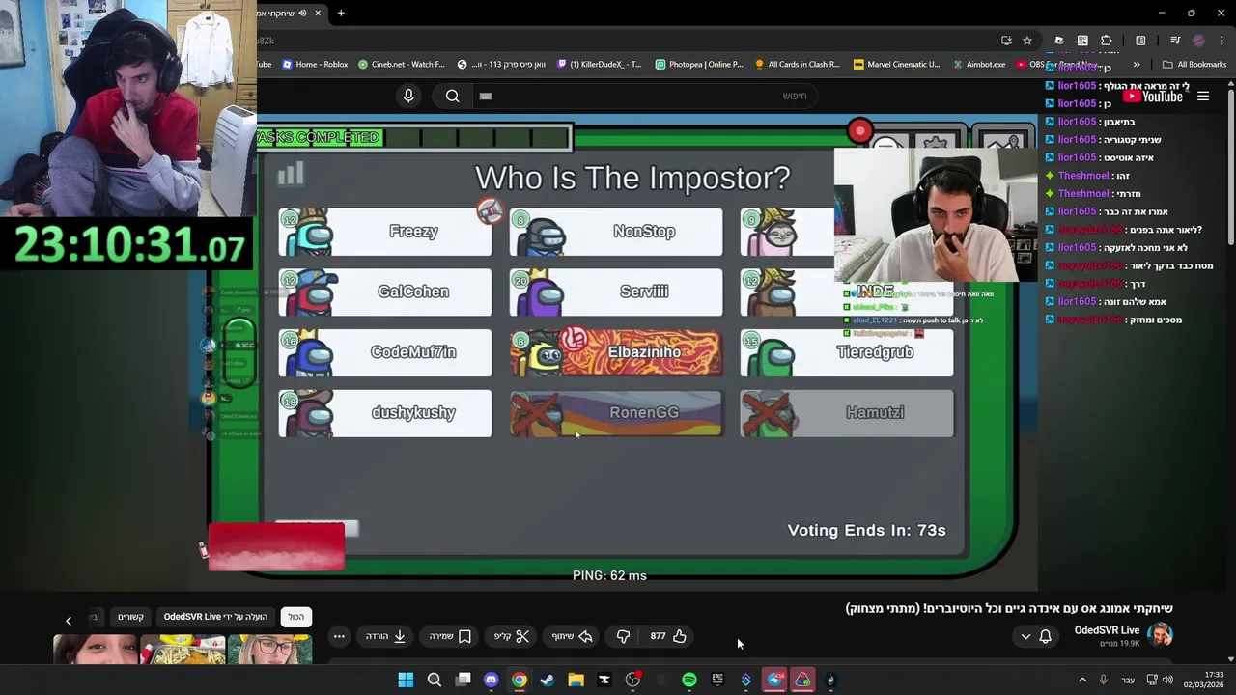This screenshot has height=695, width=1236.
Task: Open the volume and network tray icons
Action: pyautogui.click(x=1161, y=680)
